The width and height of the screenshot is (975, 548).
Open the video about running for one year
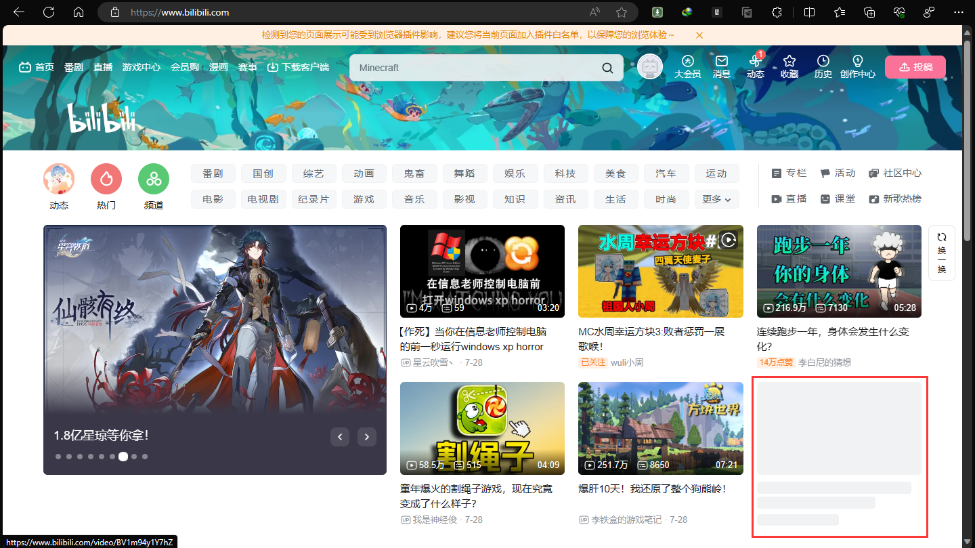(839, 271)
